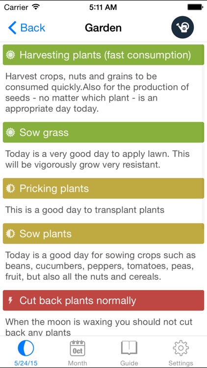
Task: Open the Guide book tab
Action: (129, 352)
